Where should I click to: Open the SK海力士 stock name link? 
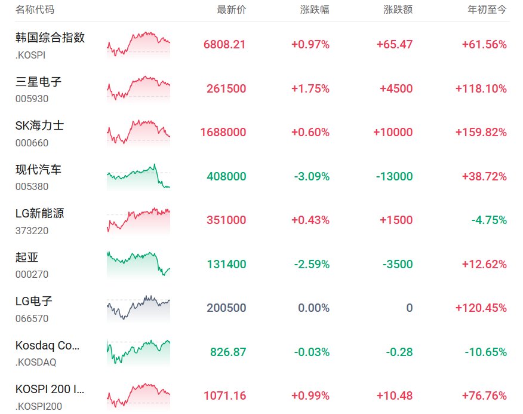click(39, 125)
